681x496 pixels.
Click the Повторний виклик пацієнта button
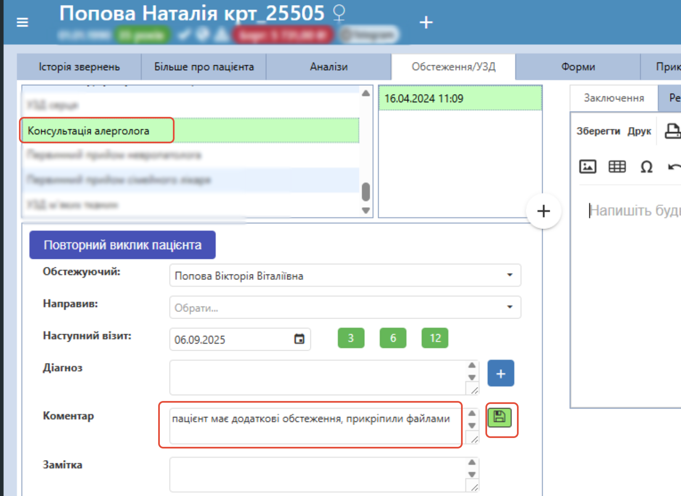(122, 245)
